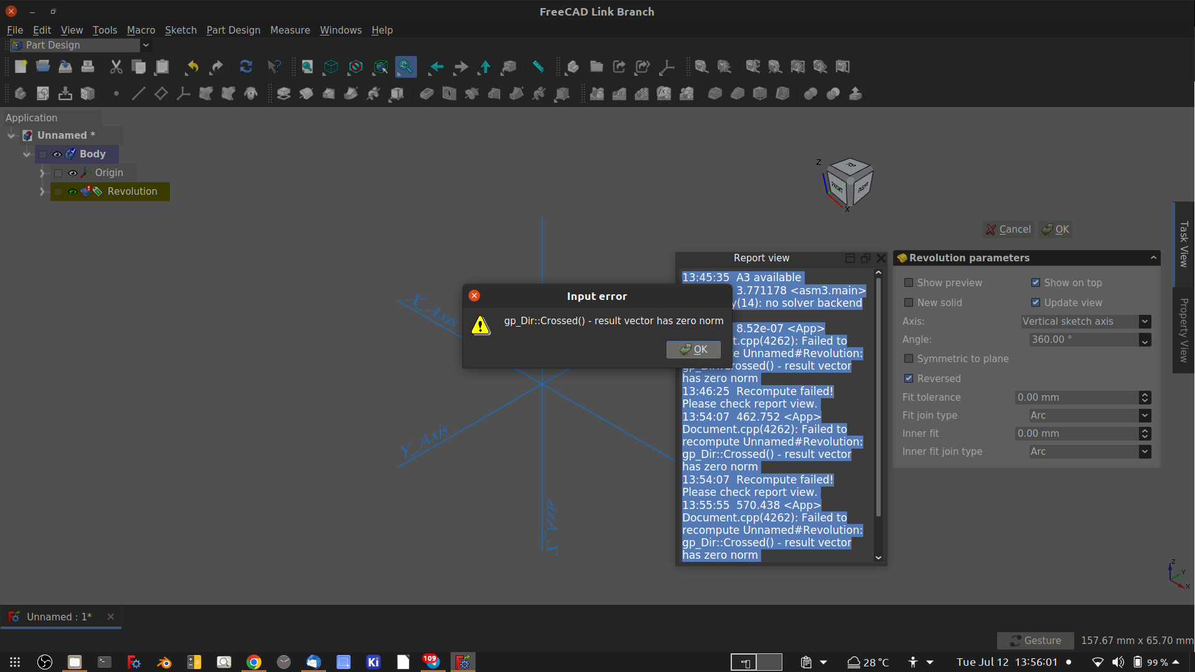Viewport: 1195px width, 672px height.
Task: Open the Fit join type dropdown
Action: tap(1145, 415)
